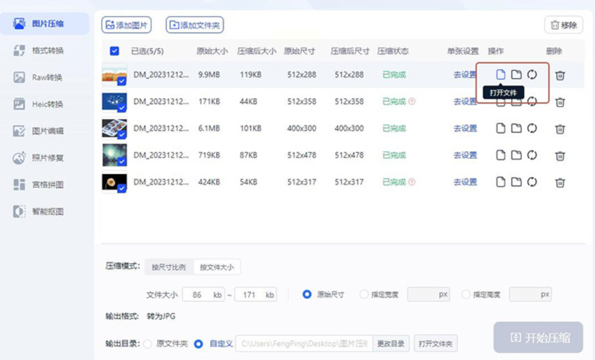Image resolution: width=595 pixels, height=360 pixels.
Task: Click recompress icon in 719KB image row
Action: [x=532, y=155]
